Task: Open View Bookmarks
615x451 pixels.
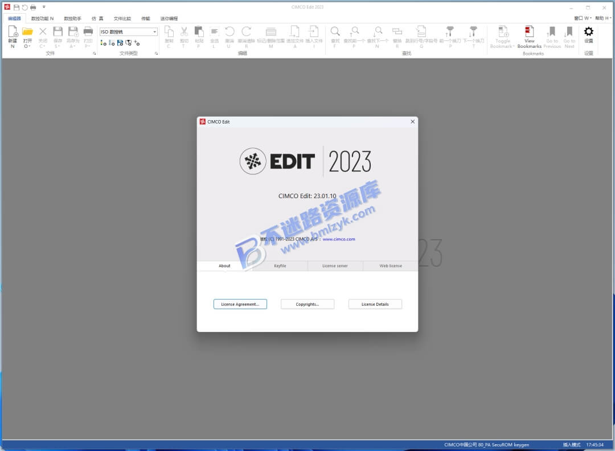Action: pyautogui.click(x=529, y=37)
